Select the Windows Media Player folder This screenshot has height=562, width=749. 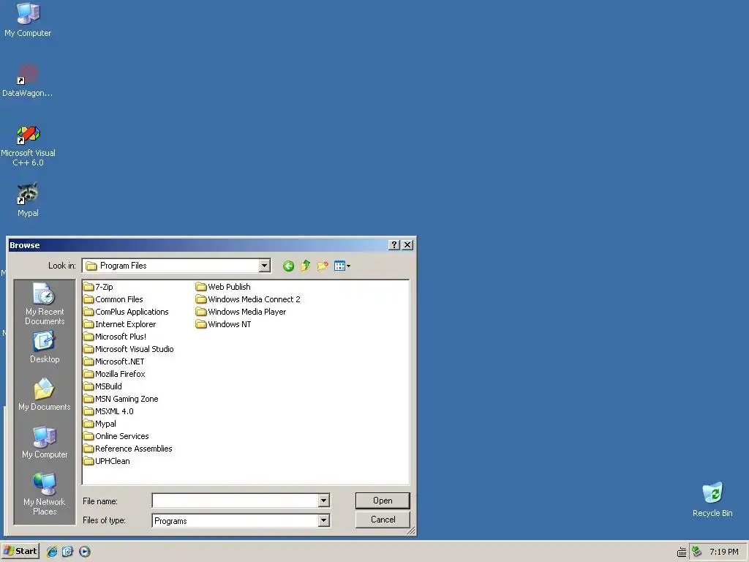pyautogui.click(x=241, y=312)
